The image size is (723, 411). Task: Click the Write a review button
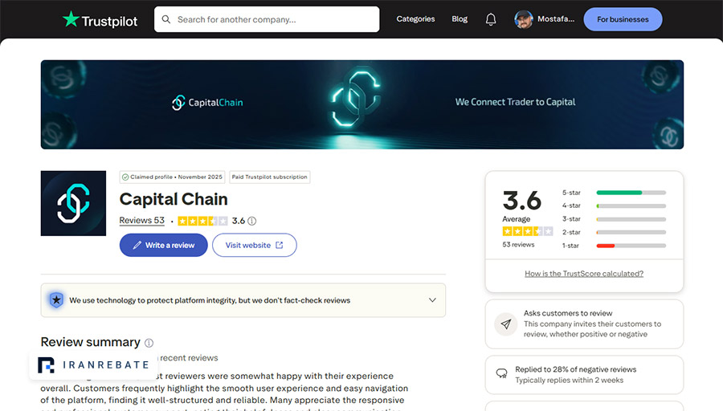click(x=164, y=245)
